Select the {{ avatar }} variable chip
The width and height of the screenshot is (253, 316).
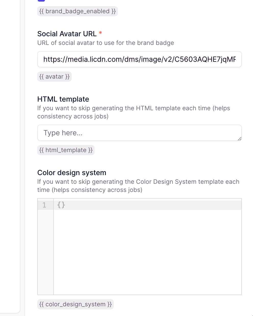click(x=54, y=77)
